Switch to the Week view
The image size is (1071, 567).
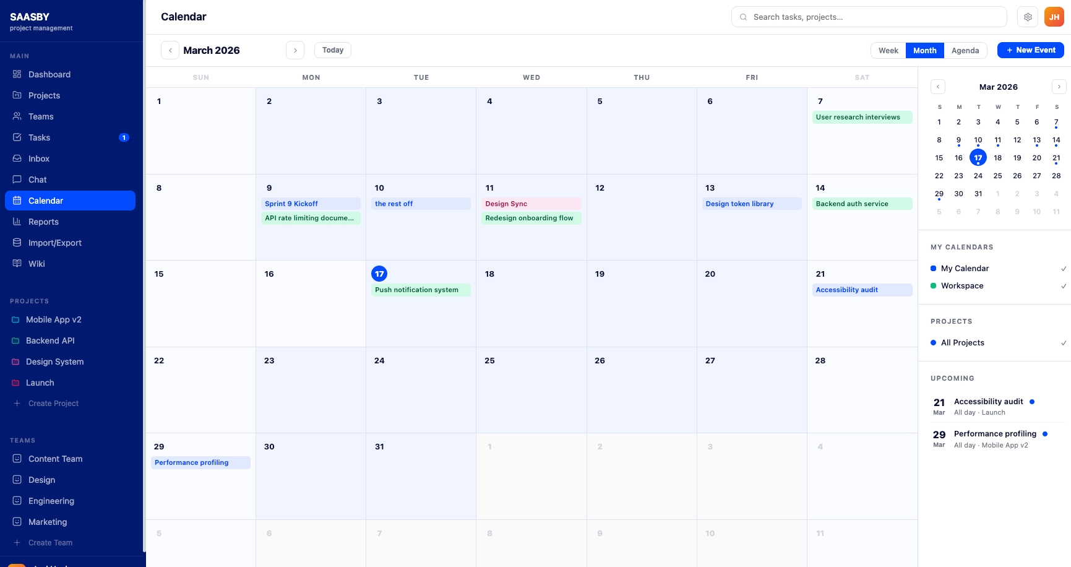[x=888, y=50]
